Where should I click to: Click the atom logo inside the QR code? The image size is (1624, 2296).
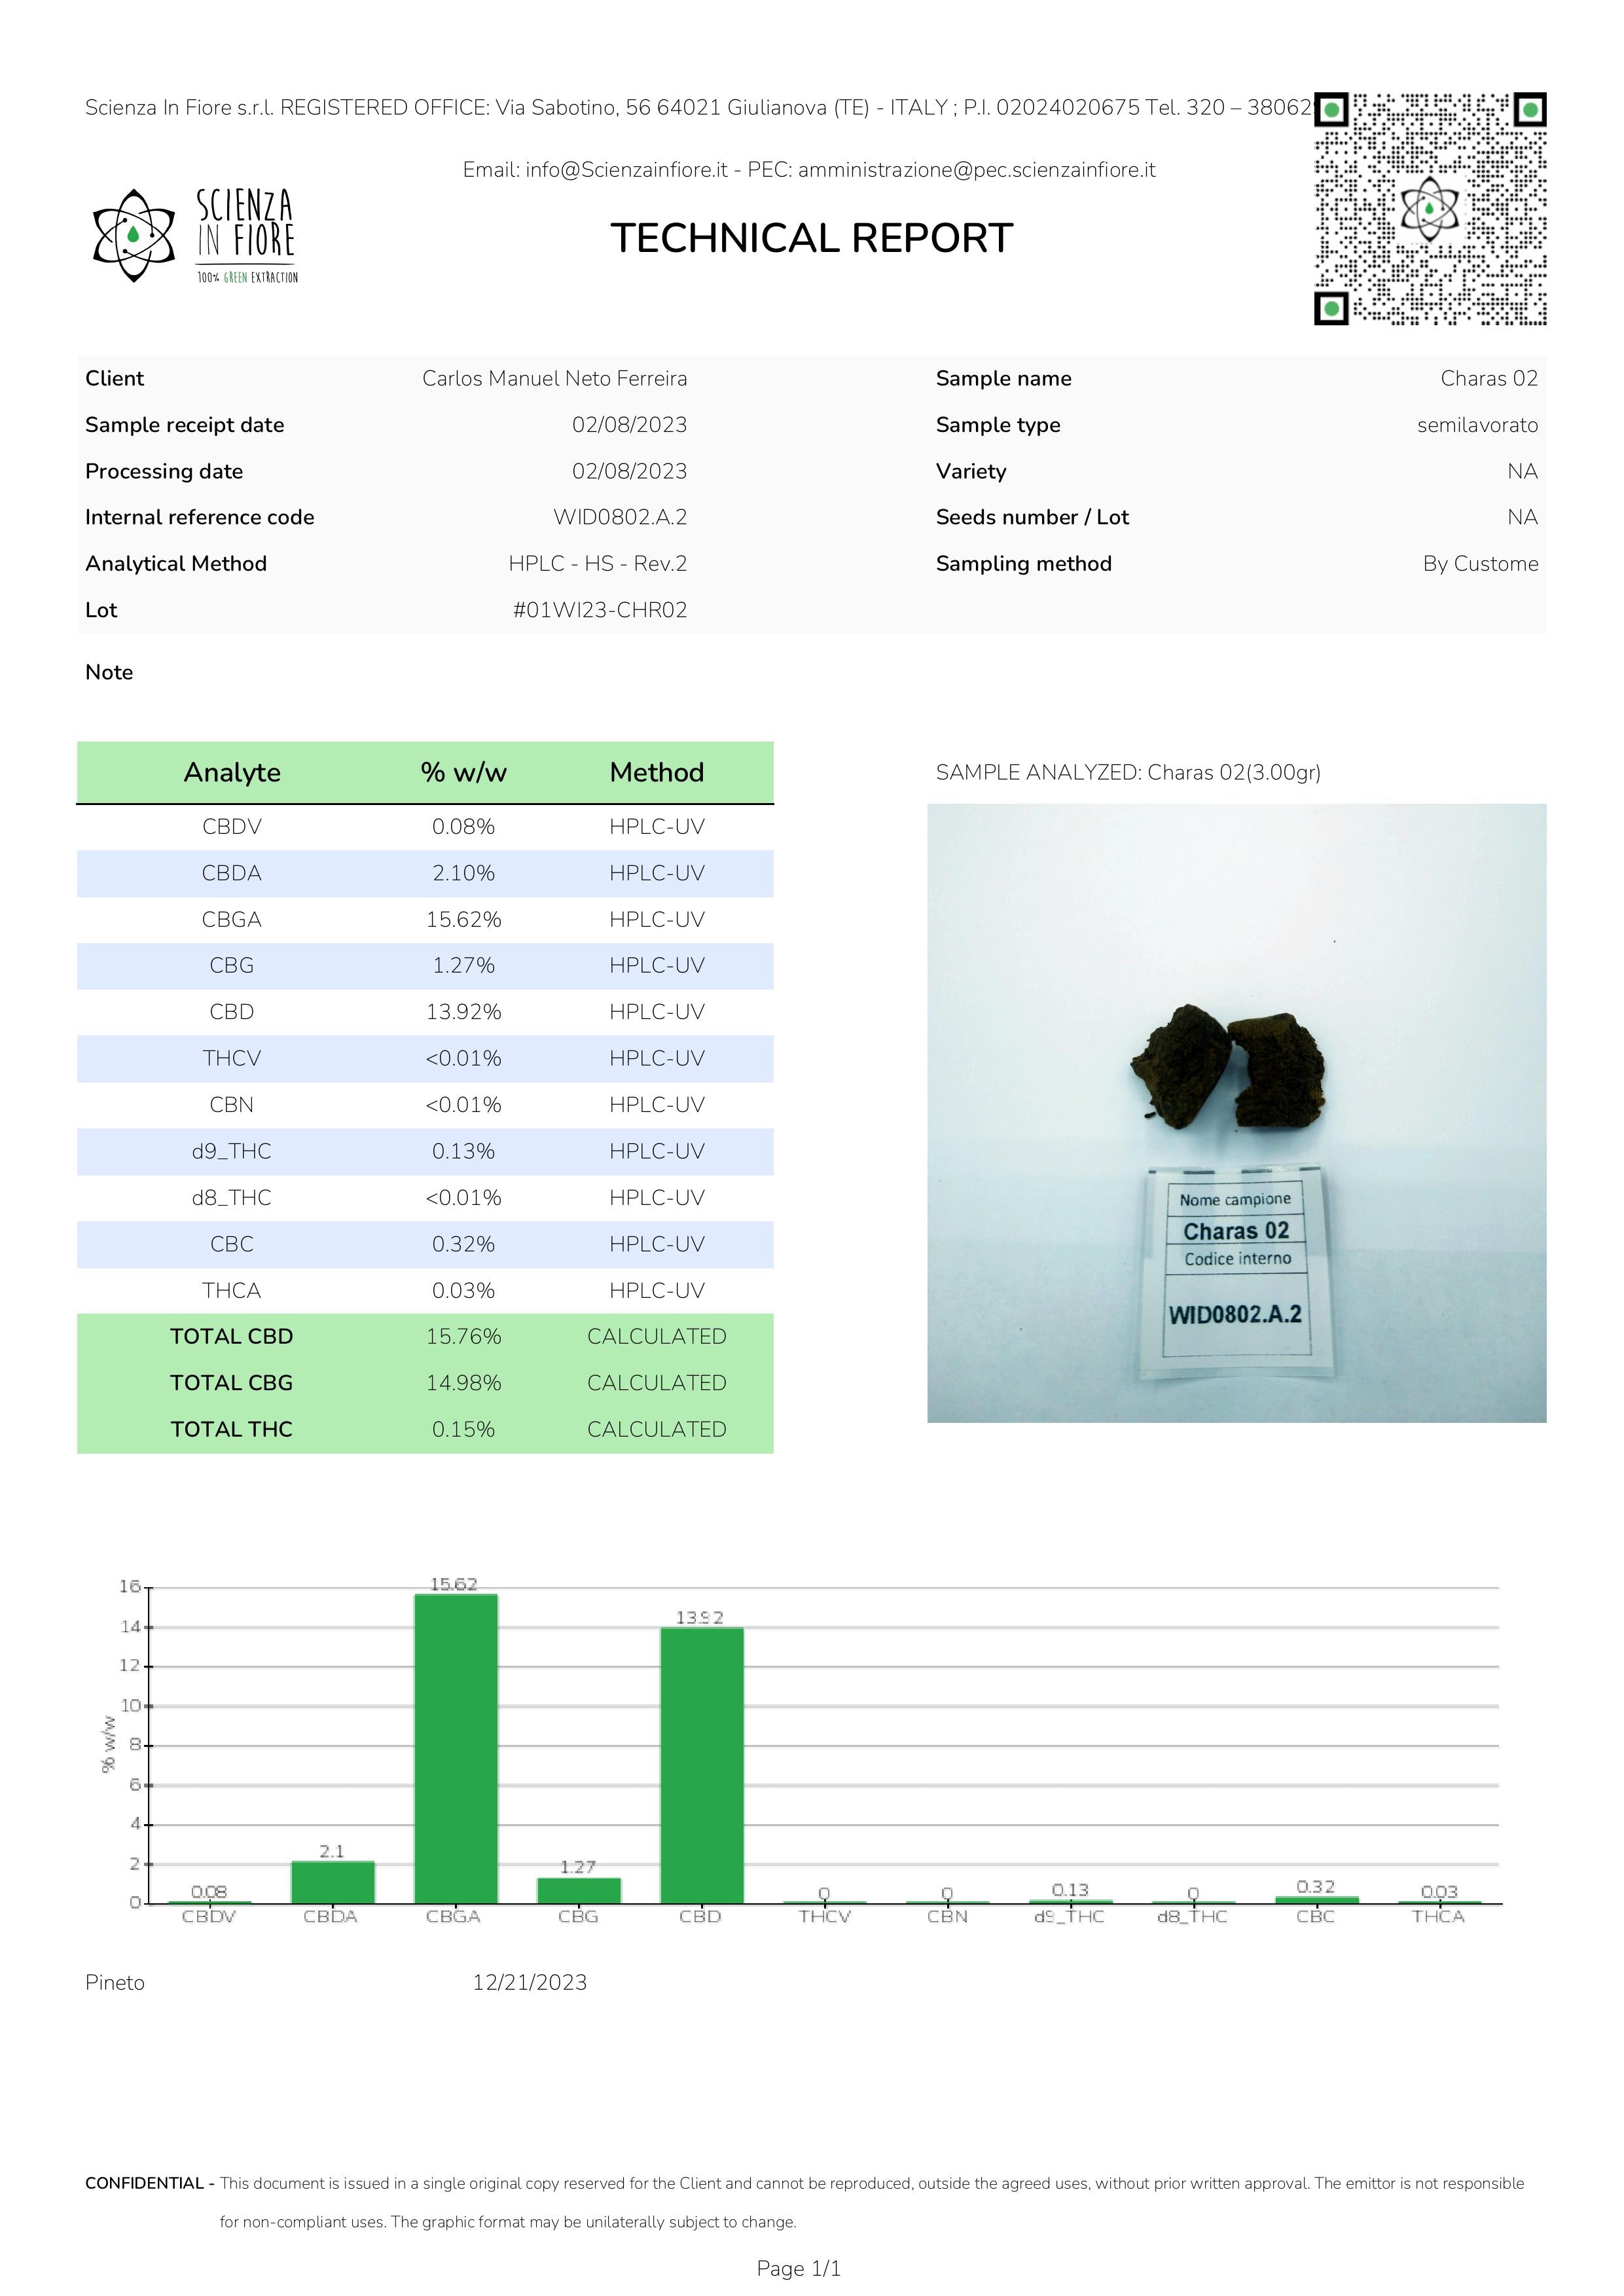pos(1429,209)
